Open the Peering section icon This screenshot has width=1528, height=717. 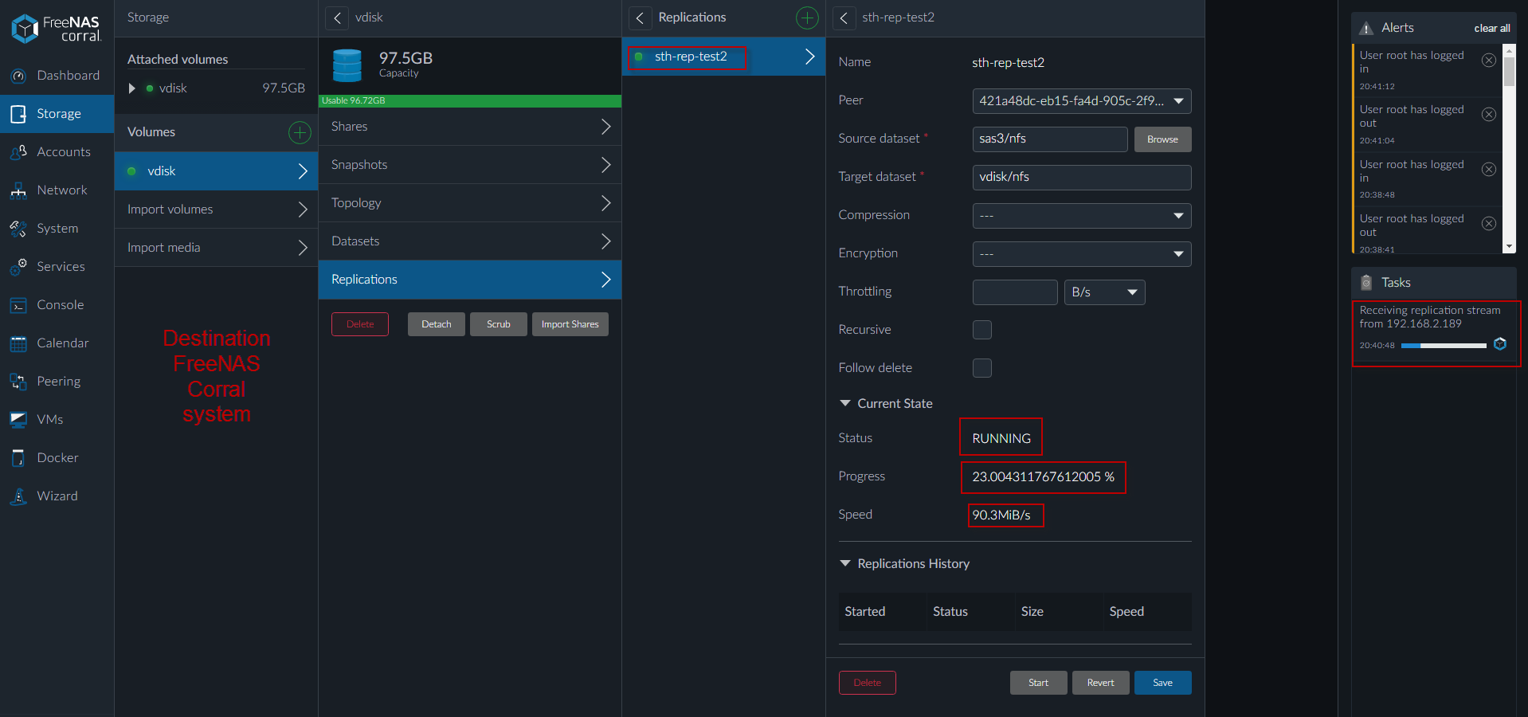click(x=18, y=382)
